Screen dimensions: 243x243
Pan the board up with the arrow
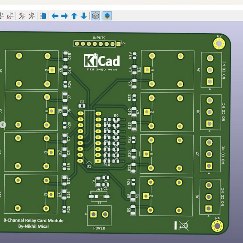(x=74, y=16)
